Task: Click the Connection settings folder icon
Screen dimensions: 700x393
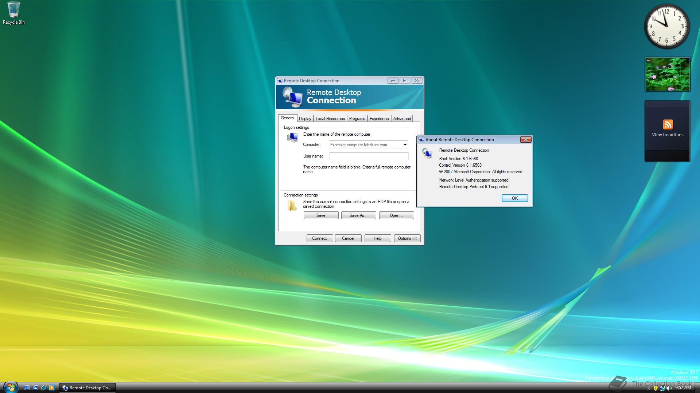Action: [292, 206]
